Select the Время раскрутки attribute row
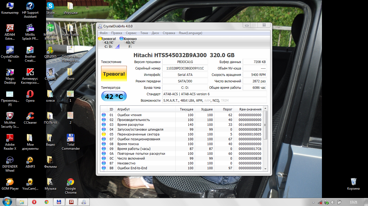Screen dimensions: 368x206 tap(130, 125)
